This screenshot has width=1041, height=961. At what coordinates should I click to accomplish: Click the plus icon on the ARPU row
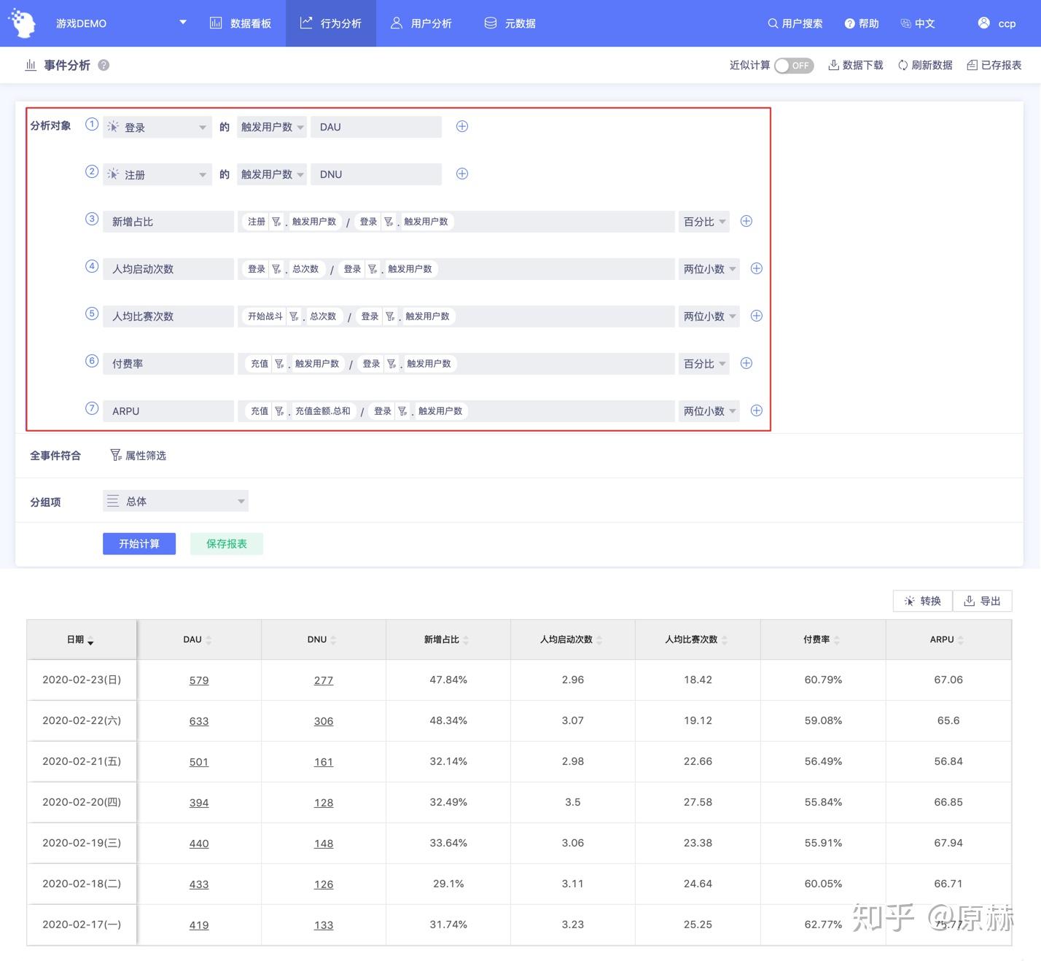(x=757, y=411)
